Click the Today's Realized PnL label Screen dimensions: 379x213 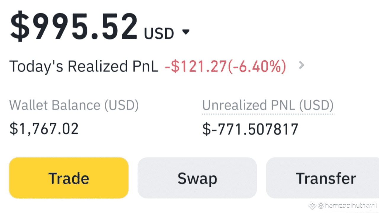83,66
